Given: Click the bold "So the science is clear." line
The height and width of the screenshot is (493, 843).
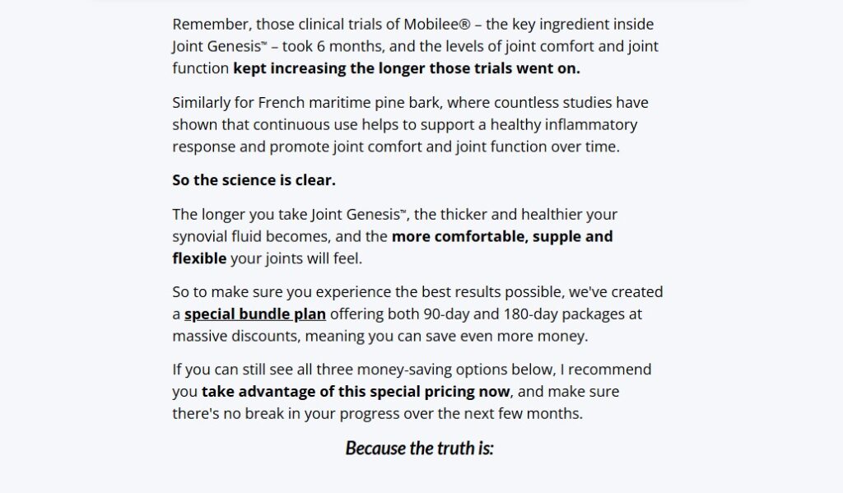Looking at the screenshot, I should point(254,180).
